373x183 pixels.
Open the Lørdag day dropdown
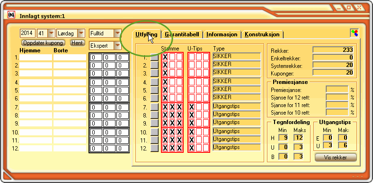(x=81, y=33)
